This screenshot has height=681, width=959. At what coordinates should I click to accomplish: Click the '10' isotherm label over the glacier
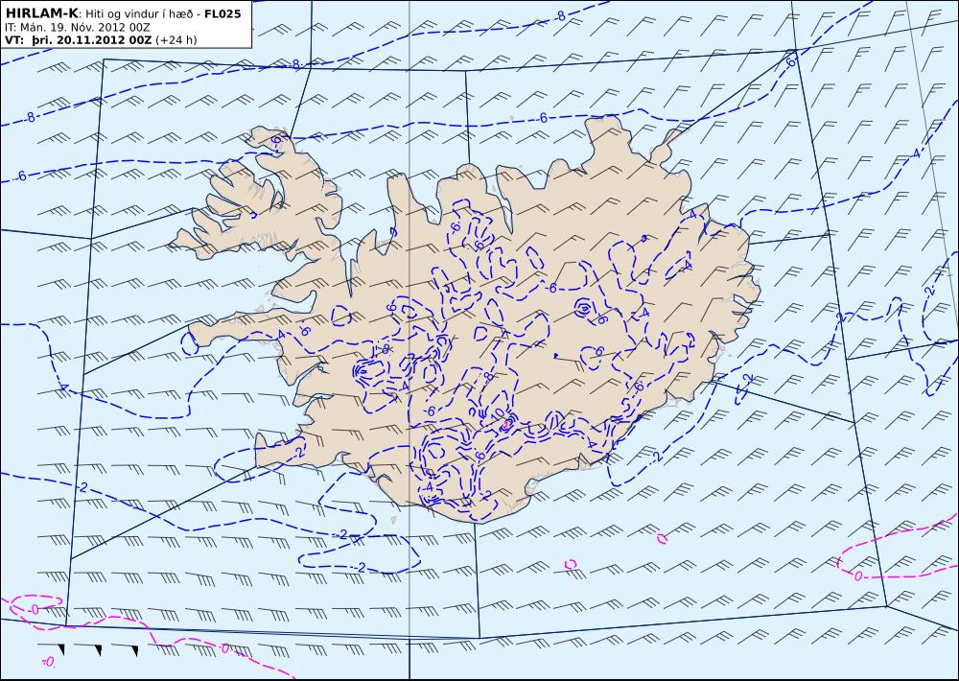click(x=497, y=413)
